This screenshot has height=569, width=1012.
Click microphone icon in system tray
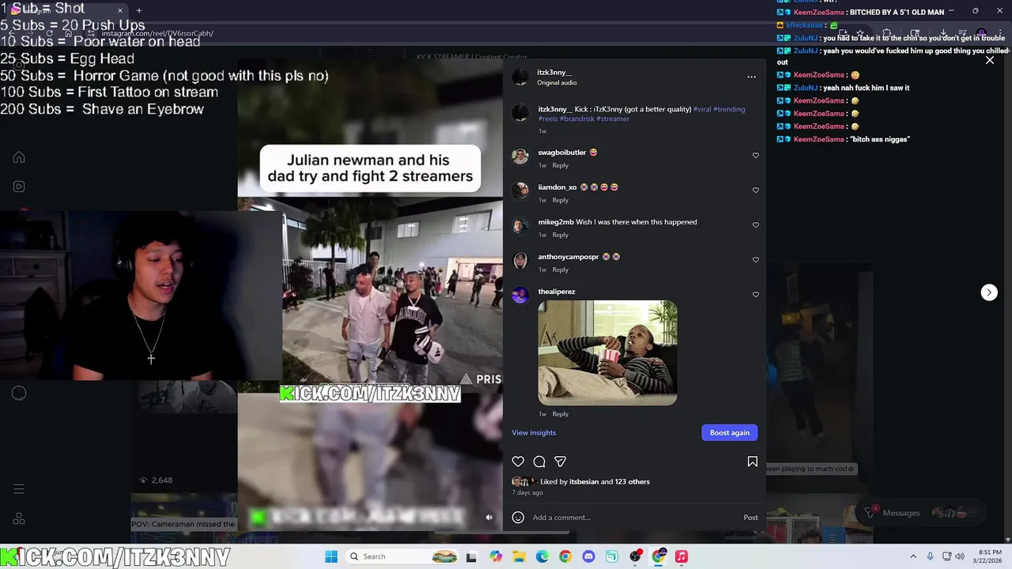(930, 556)
